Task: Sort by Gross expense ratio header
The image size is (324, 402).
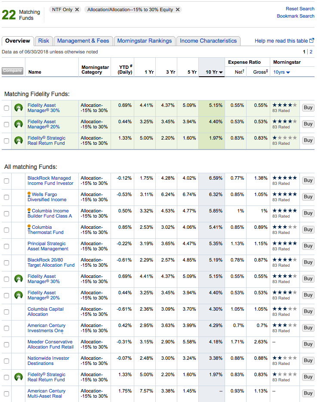Action: click(260, 72)
